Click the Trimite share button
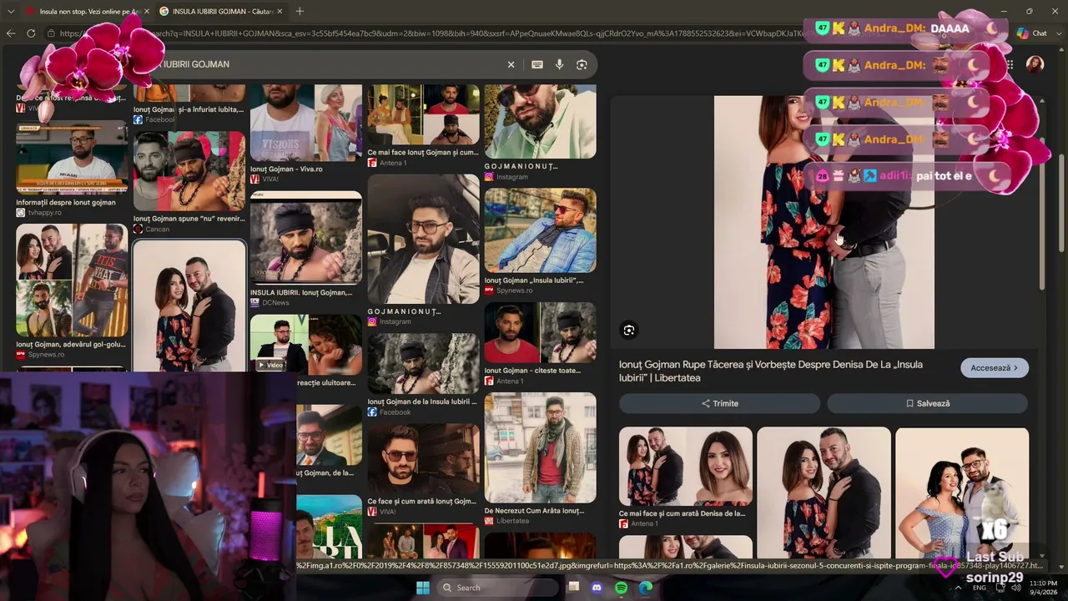The image size is (1068, 601). point(719,403)
